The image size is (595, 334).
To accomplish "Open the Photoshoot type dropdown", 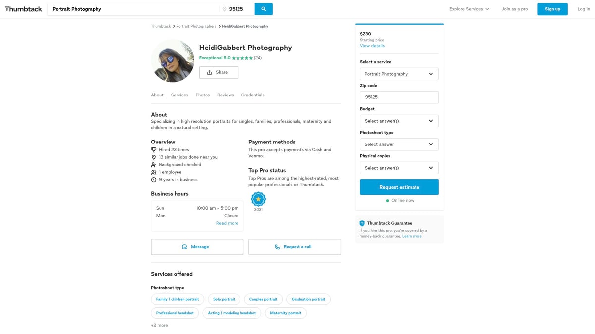I will (399, 144).
